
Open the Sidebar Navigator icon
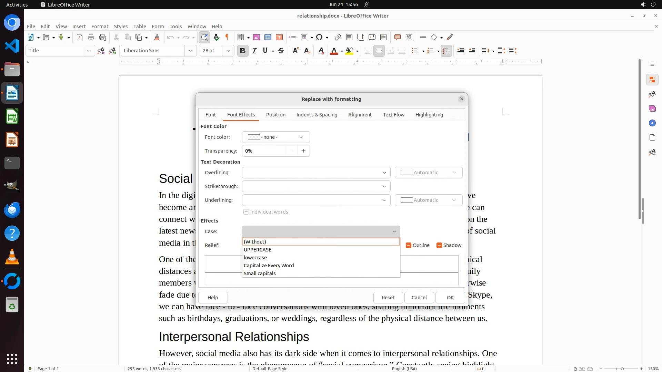click(x=652, y=123)
